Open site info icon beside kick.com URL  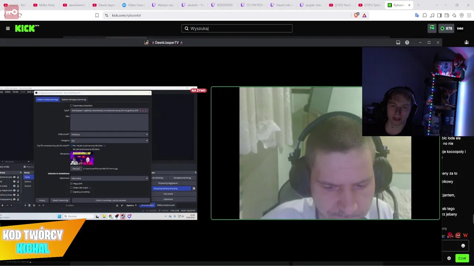pos(107,15)
